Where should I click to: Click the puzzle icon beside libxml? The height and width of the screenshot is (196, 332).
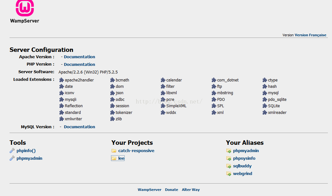tap(163, 93)
